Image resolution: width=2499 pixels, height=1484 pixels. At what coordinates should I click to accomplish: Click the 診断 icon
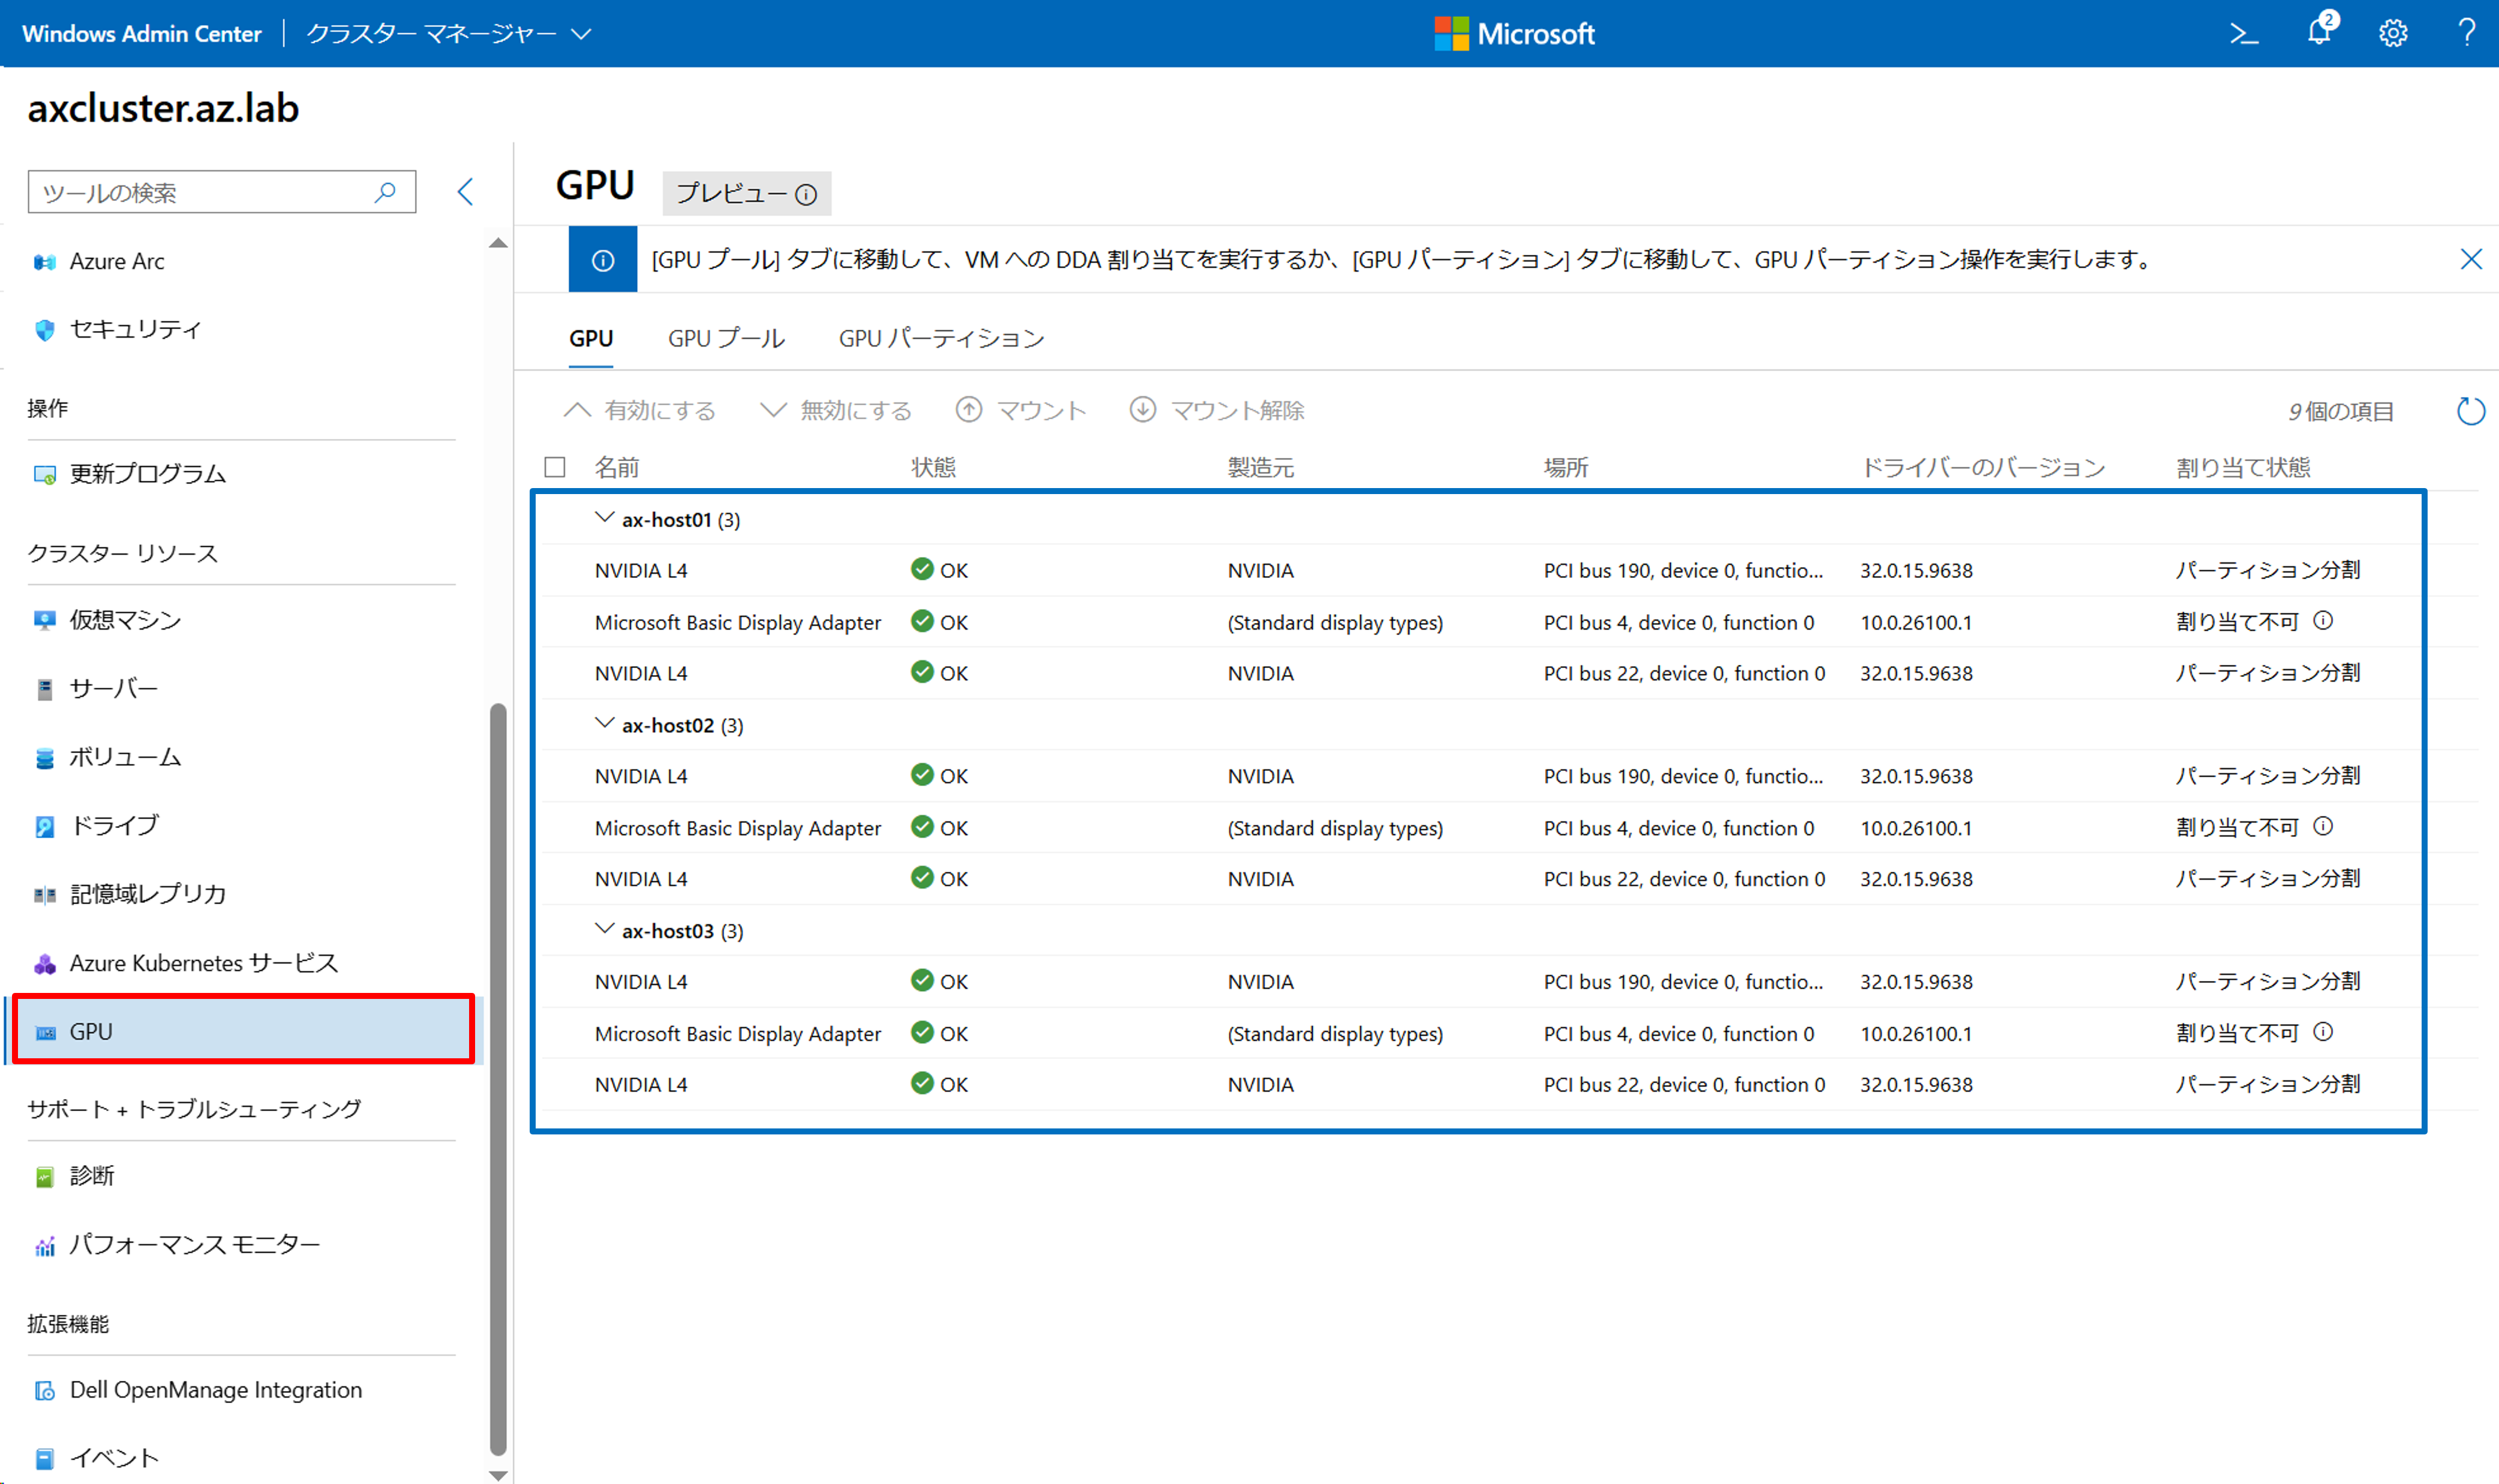[x=45, y=1177]
